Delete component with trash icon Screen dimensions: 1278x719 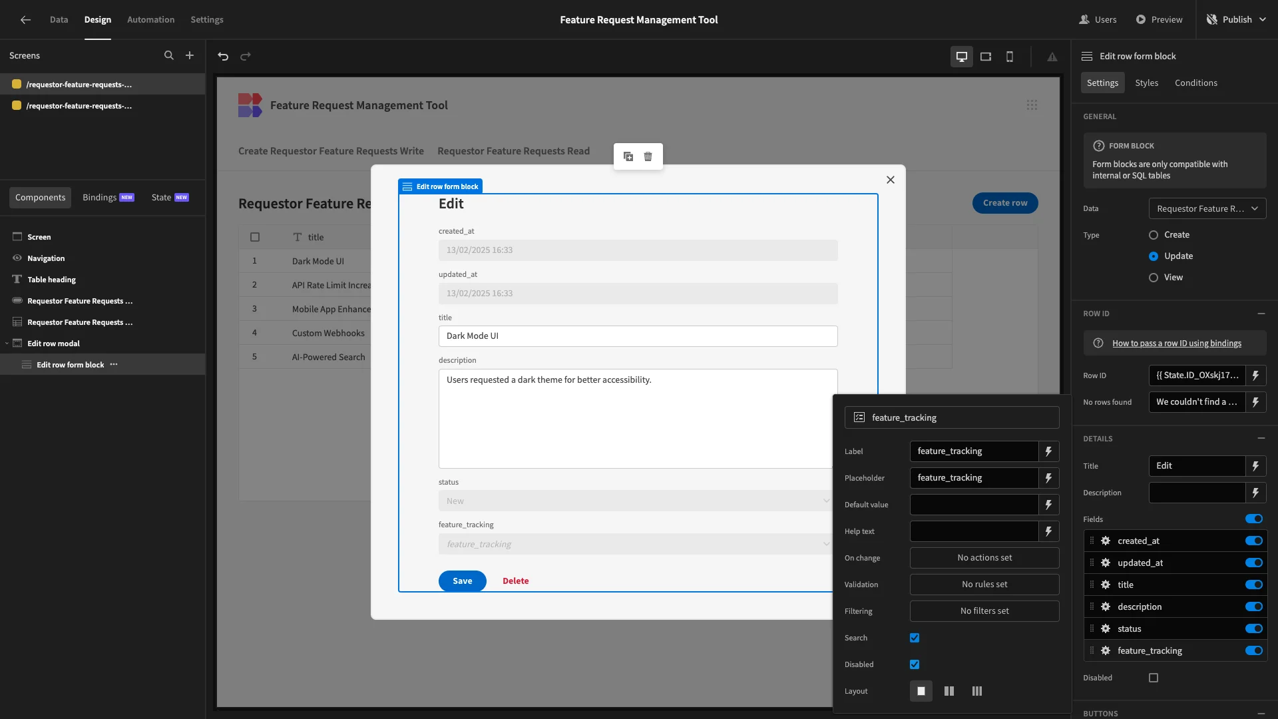pyautogui.click(x=648, y=156)
